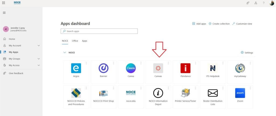
Task: Open more options for Zoom tile
Action: [250, 88]
